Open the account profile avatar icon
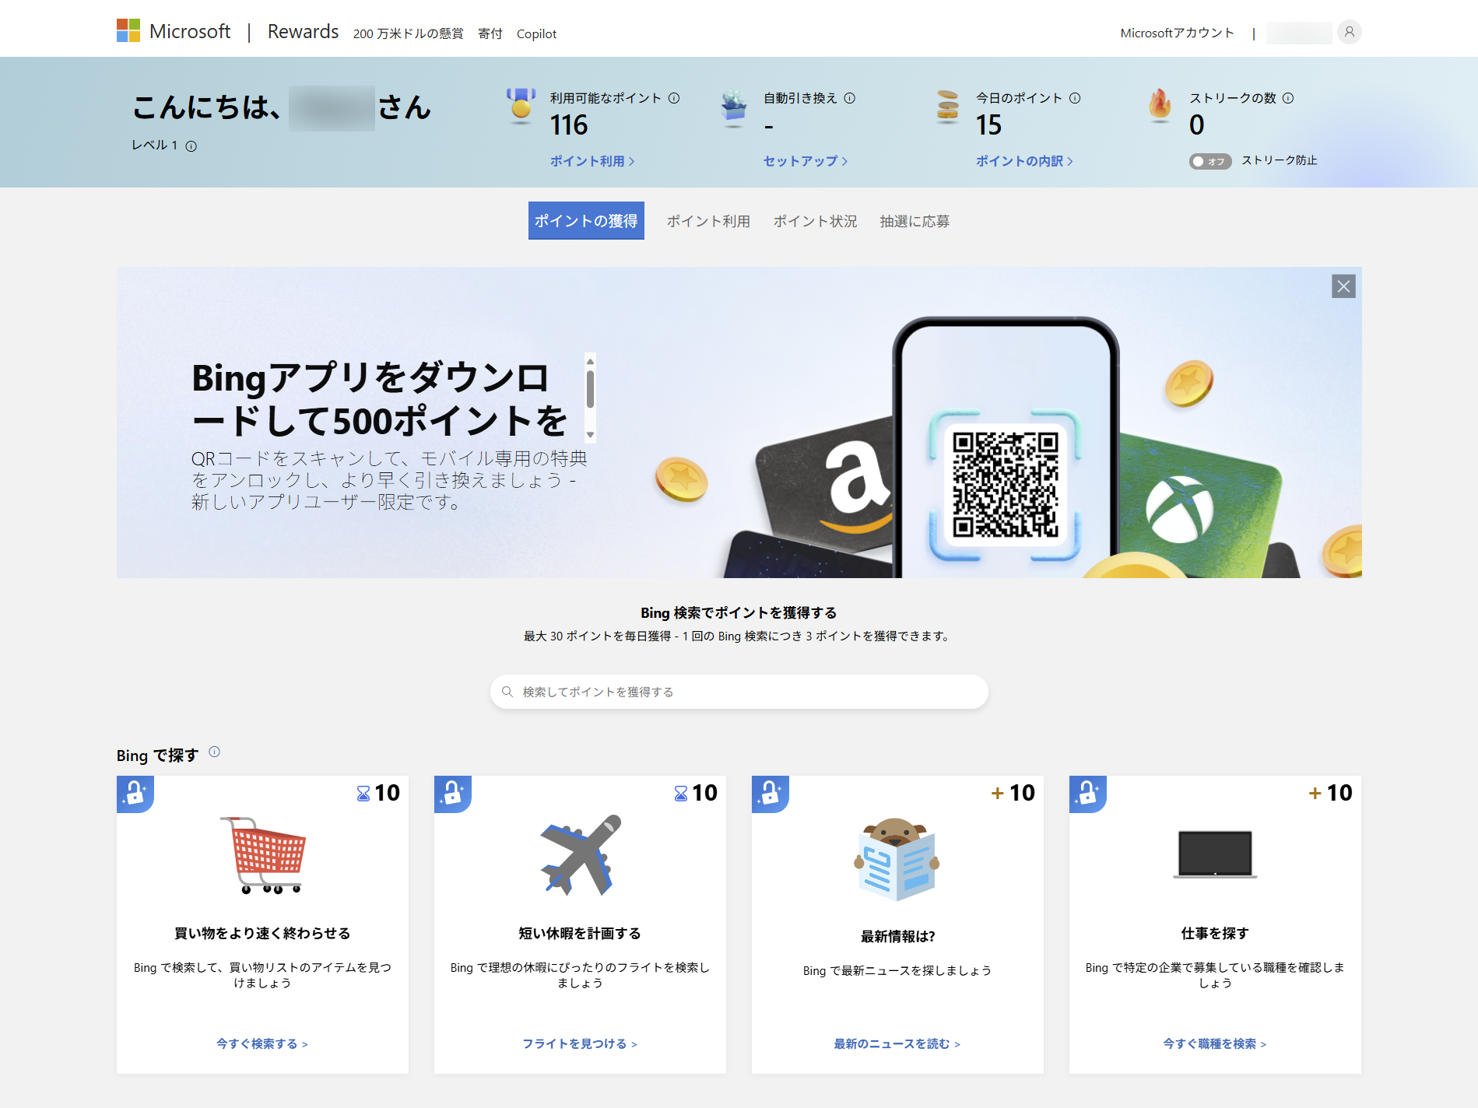Viewport: 1478px width, 1108px height. tap(1350, 32)
